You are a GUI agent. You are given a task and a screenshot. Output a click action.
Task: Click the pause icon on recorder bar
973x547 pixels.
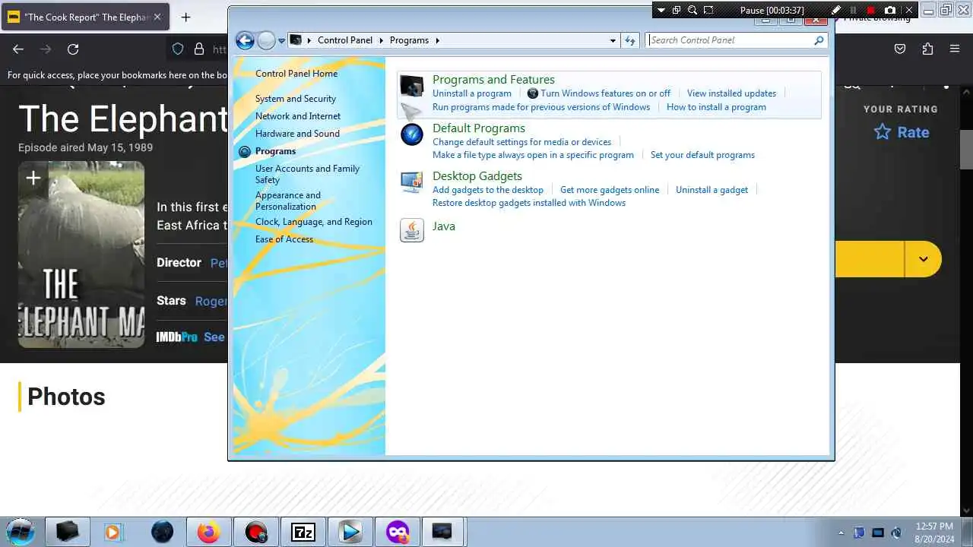coord(854,10)
